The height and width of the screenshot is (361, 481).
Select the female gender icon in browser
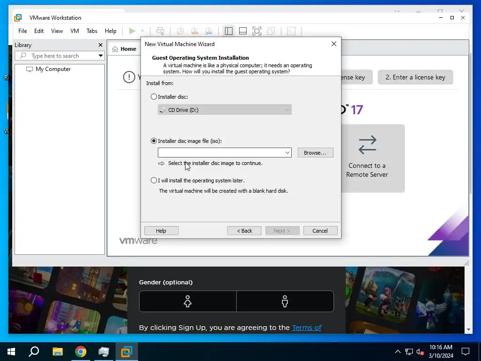188,301
